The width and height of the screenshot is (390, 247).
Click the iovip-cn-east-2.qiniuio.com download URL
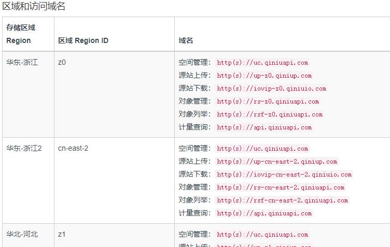pos(284,175)
